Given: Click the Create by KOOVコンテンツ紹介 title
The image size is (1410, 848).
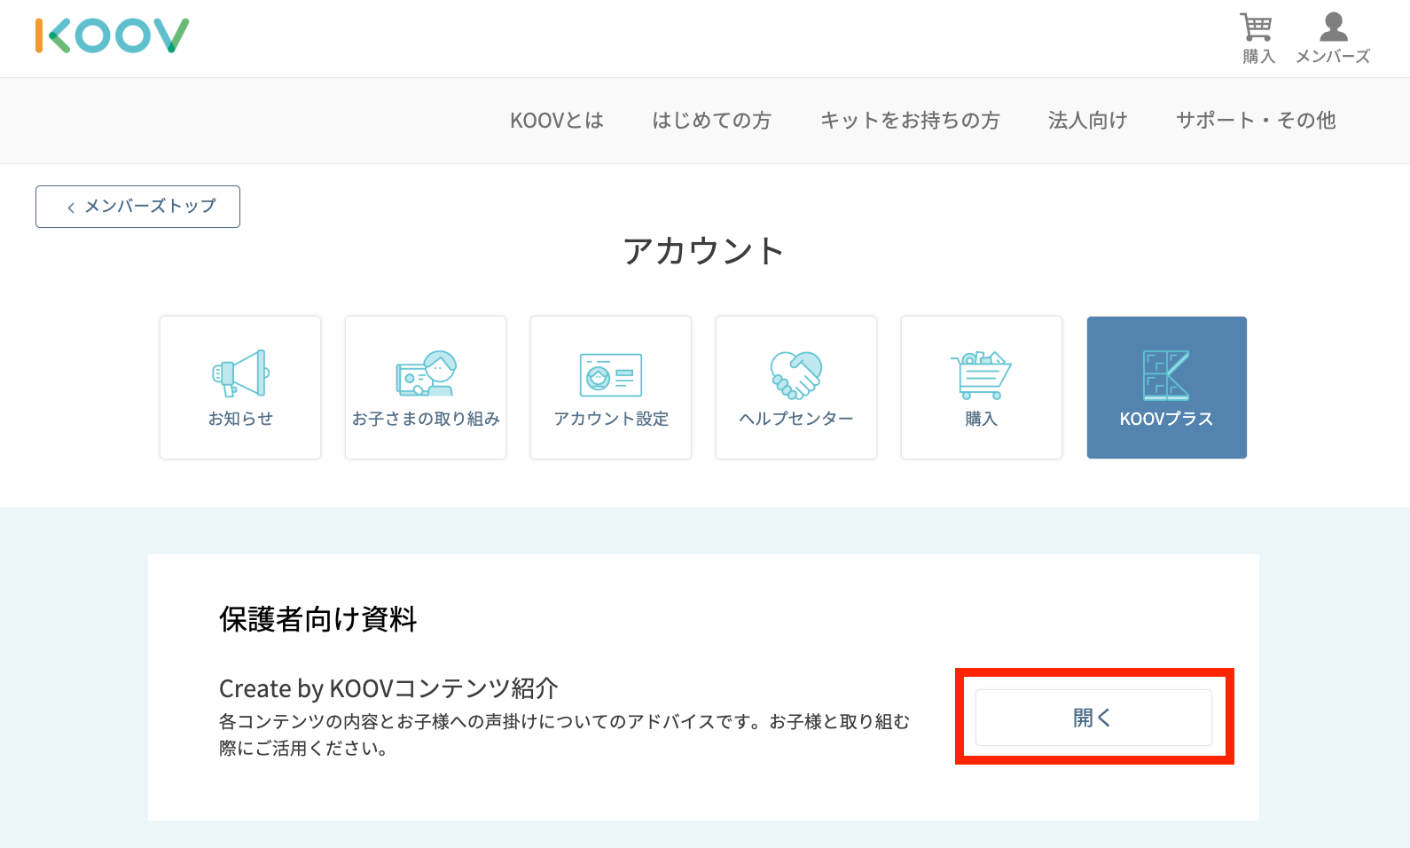Looking at the screenshot, I should [x=388, y=688].
